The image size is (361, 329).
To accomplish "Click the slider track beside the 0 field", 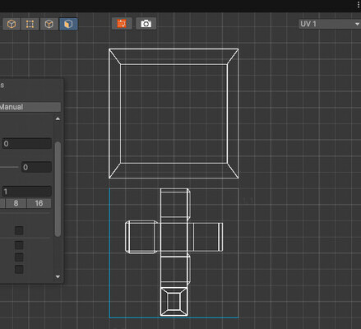I will (x=9, y=167).
